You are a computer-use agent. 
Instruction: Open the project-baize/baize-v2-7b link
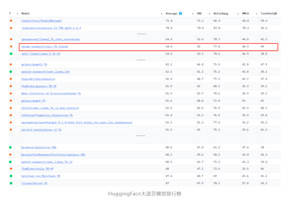click(41, 130)
